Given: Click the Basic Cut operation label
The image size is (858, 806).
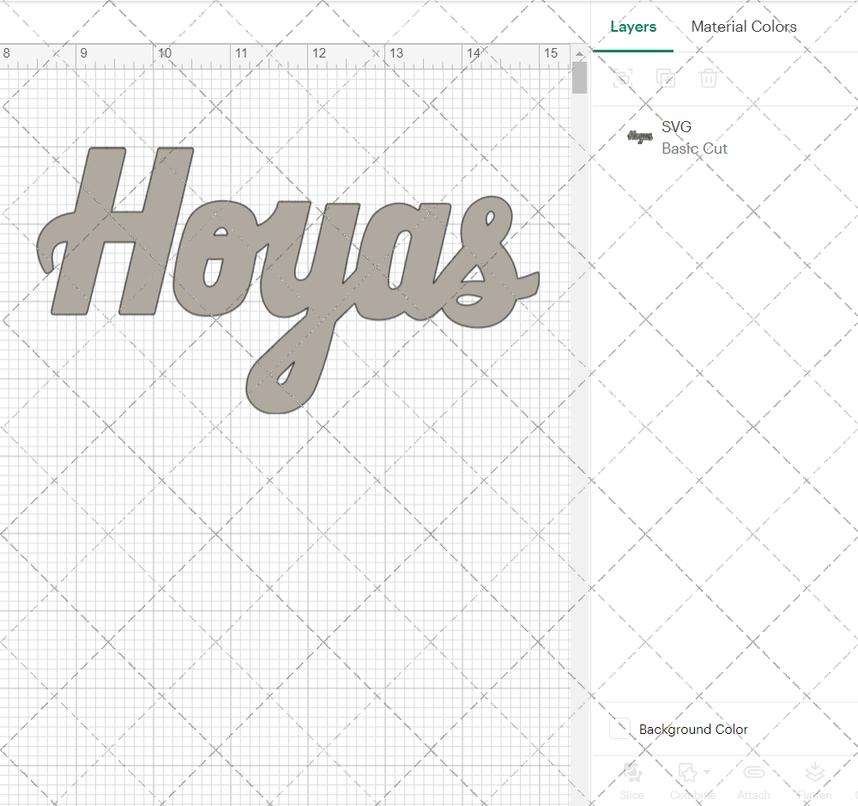Looking at the screenshot, I should click(694, 148).
